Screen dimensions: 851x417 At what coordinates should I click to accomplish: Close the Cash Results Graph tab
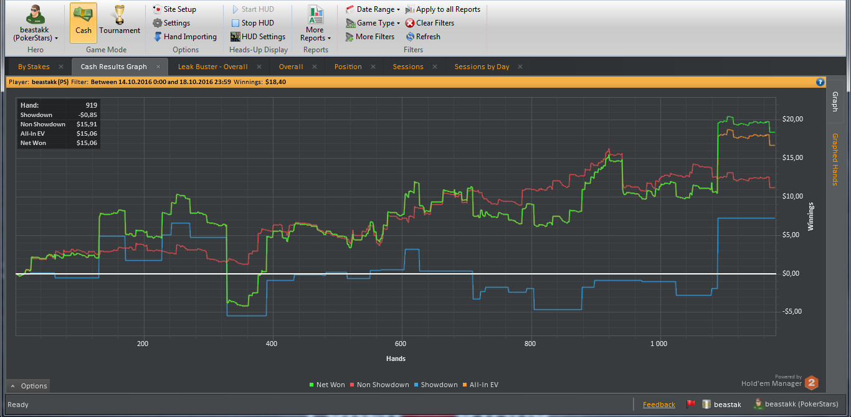[x=158, y=67]
